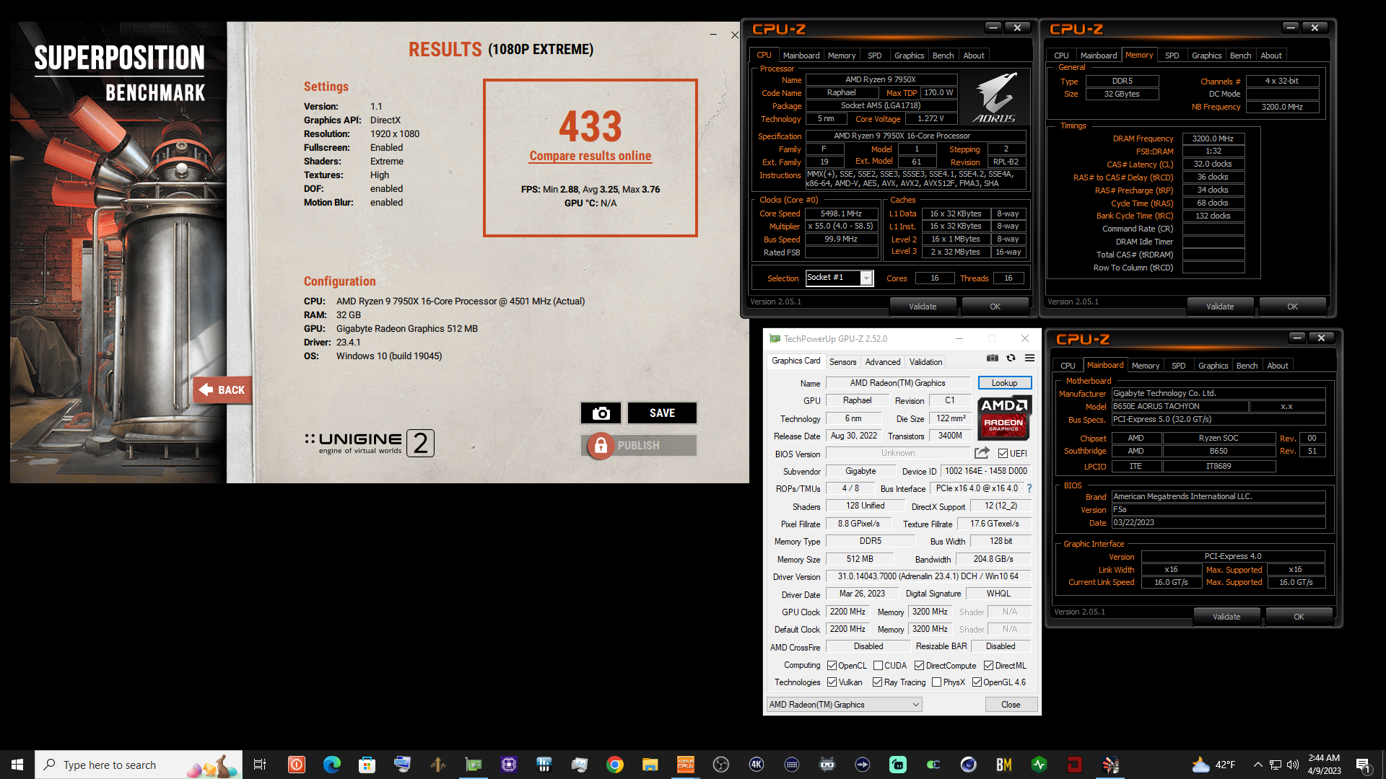Click the orange AORUS CPU-Z taskbar icon
The image size is (1386, 779).
685,765
